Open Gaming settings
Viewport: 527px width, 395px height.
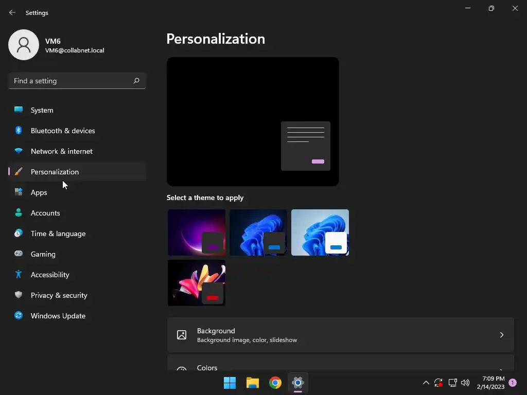[77, 254]
